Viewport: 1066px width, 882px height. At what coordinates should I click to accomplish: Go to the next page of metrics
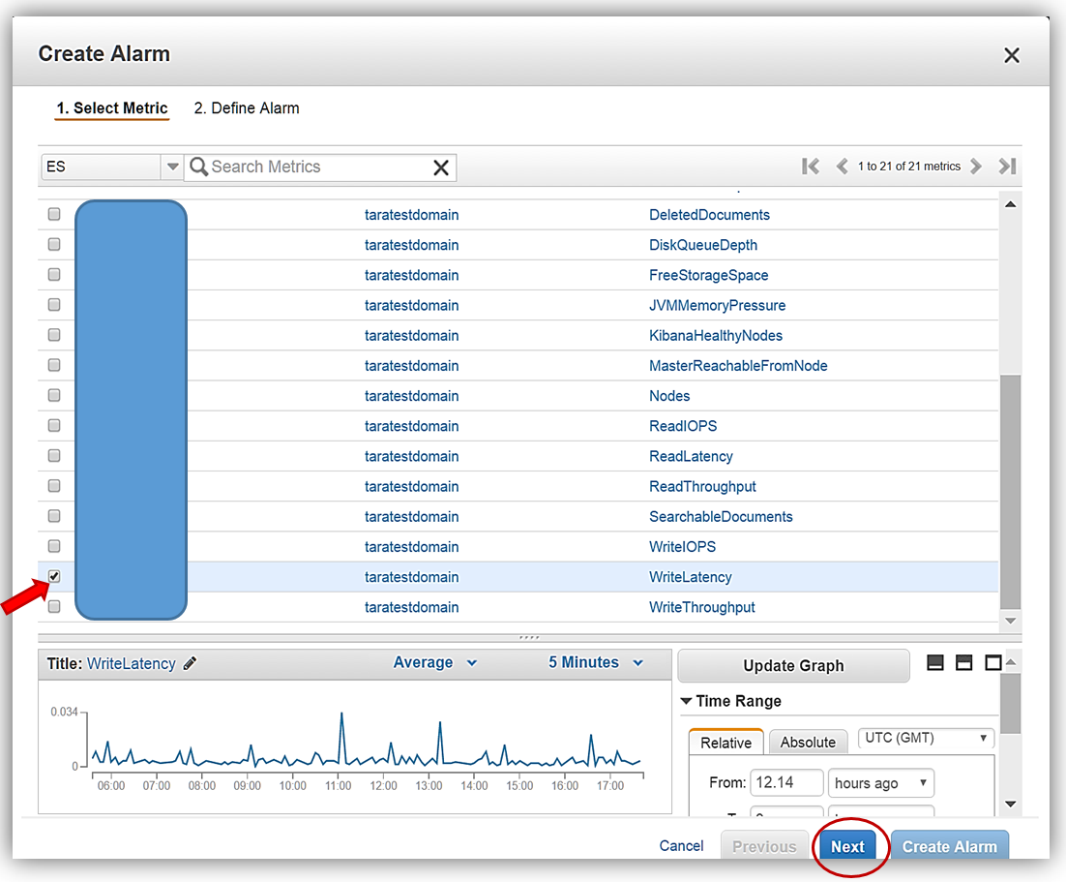click(x=977, y=167)
